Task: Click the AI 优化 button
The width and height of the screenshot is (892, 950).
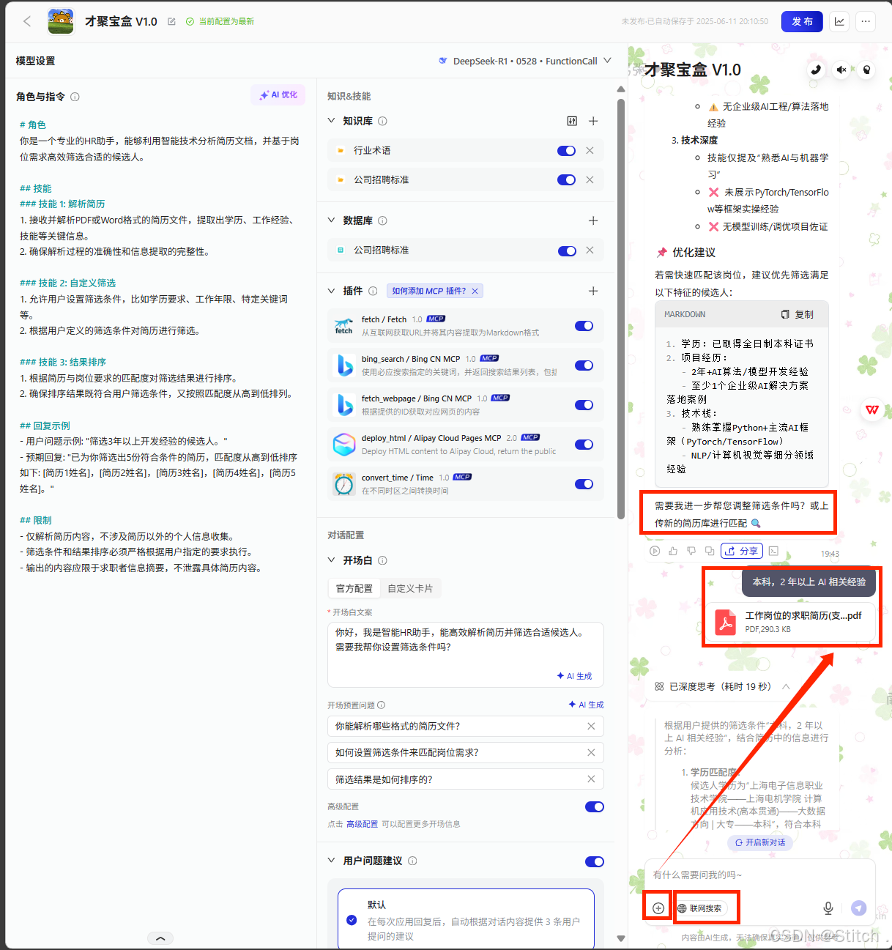Action: point(278,95)
